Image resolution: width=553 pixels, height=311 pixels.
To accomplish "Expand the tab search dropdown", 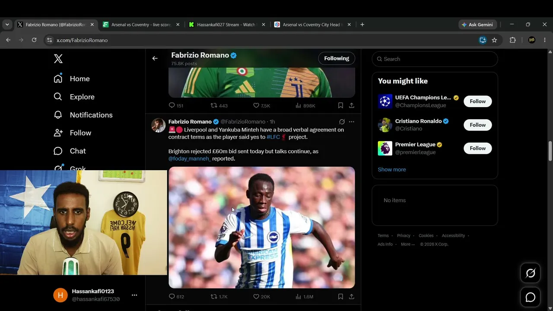I will (7, 25).
